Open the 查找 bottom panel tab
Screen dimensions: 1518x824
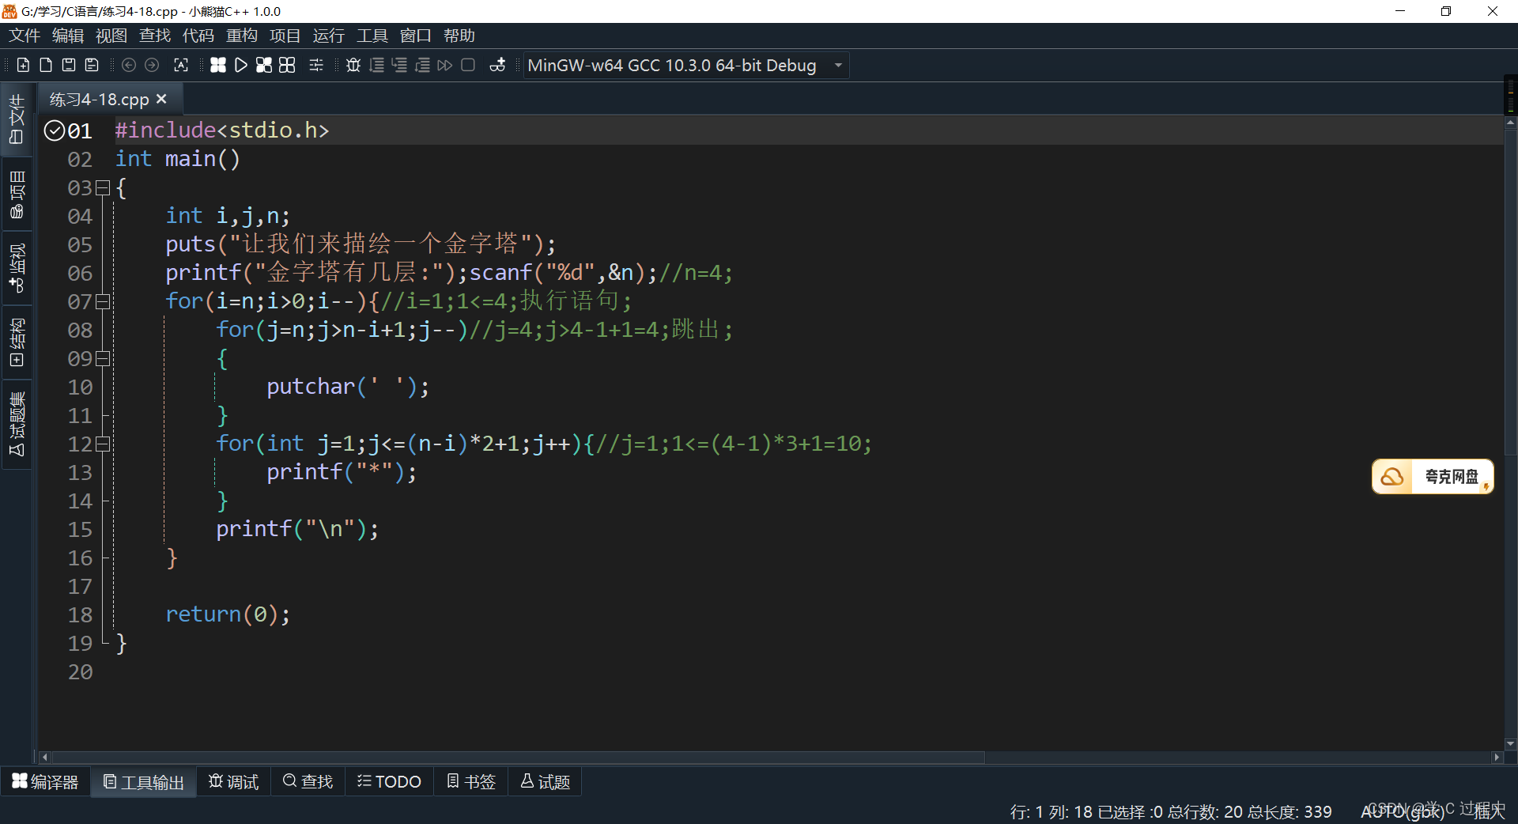point(308,781)
